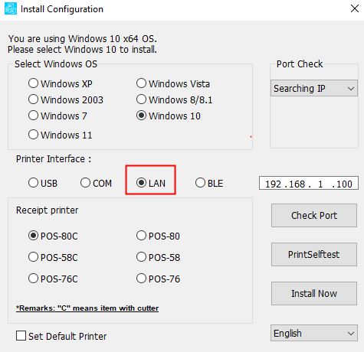
Task: Choose the Windows 7 option
Action: (33, 116)
